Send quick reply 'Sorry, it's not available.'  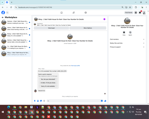click(48, 86)
